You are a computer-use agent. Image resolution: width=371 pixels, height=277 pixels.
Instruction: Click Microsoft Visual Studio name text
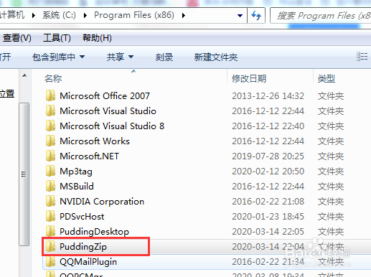pyautogui.click(x=108, y=111)
